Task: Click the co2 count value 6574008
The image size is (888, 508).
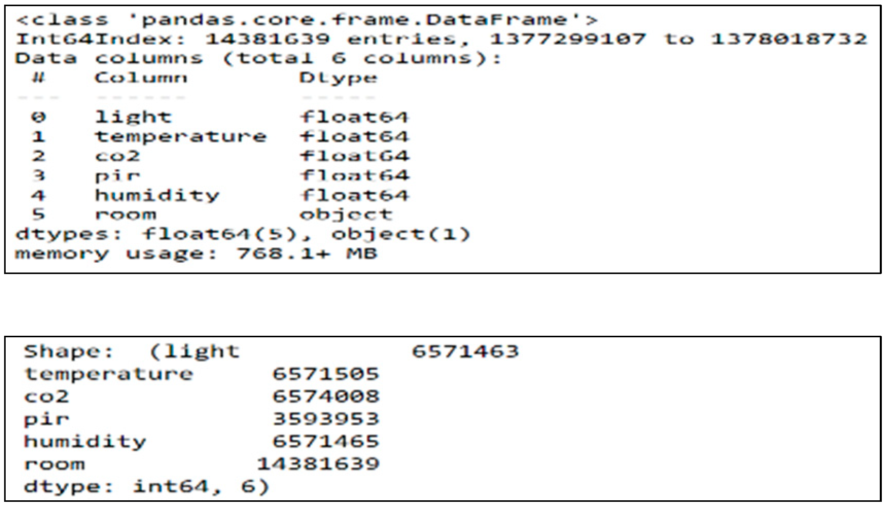Action: point(326,396)
